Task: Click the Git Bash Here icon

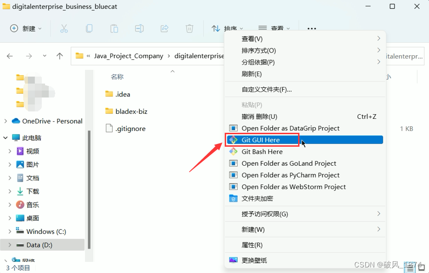Action: 234,151
